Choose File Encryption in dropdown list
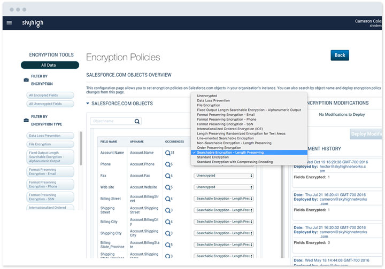 (x=249, y=105)
